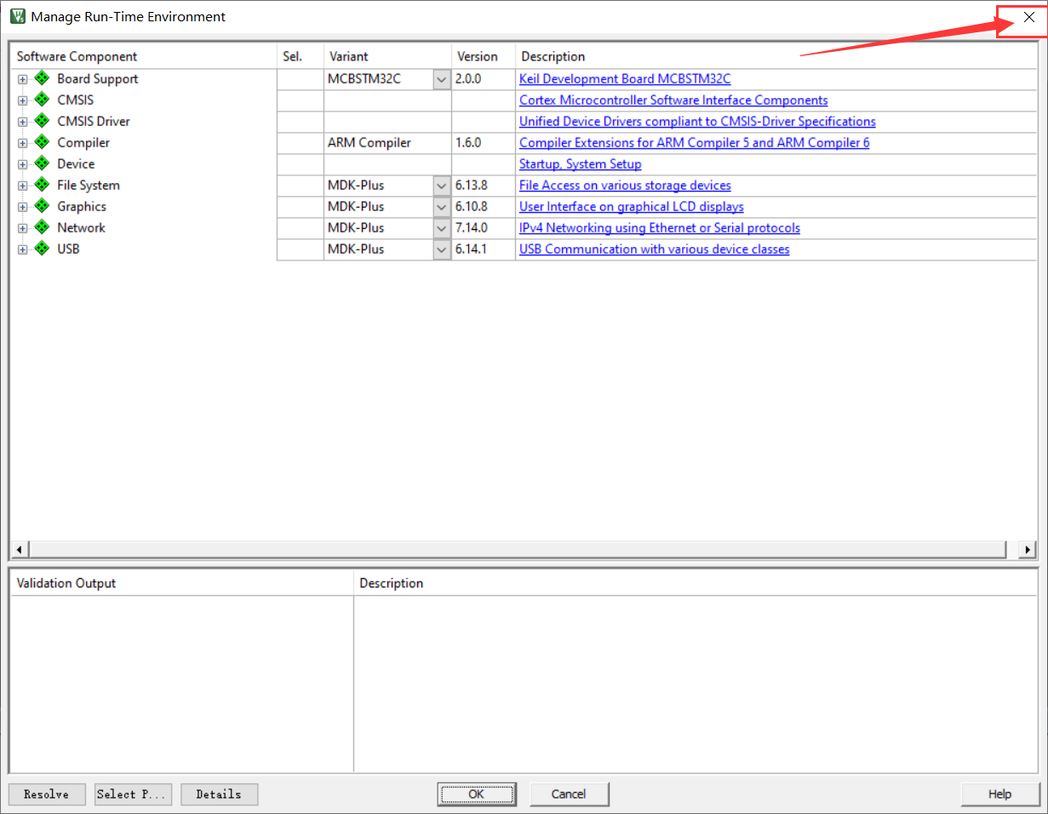Click the green icon next to USB
Screen dimensions: 1048x814
click(x=42, y=249)
